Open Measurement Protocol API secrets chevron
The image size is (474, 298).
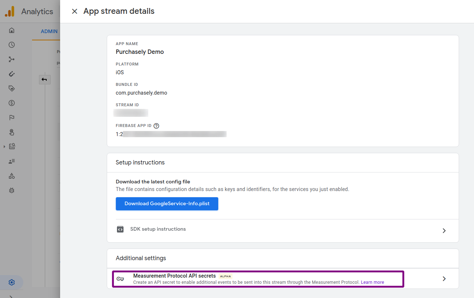coord(444,279)
